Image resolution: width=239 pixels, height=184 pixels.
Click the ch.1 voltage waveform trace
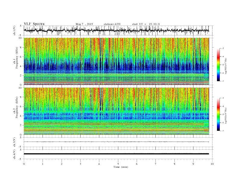[x=116, y=30]
